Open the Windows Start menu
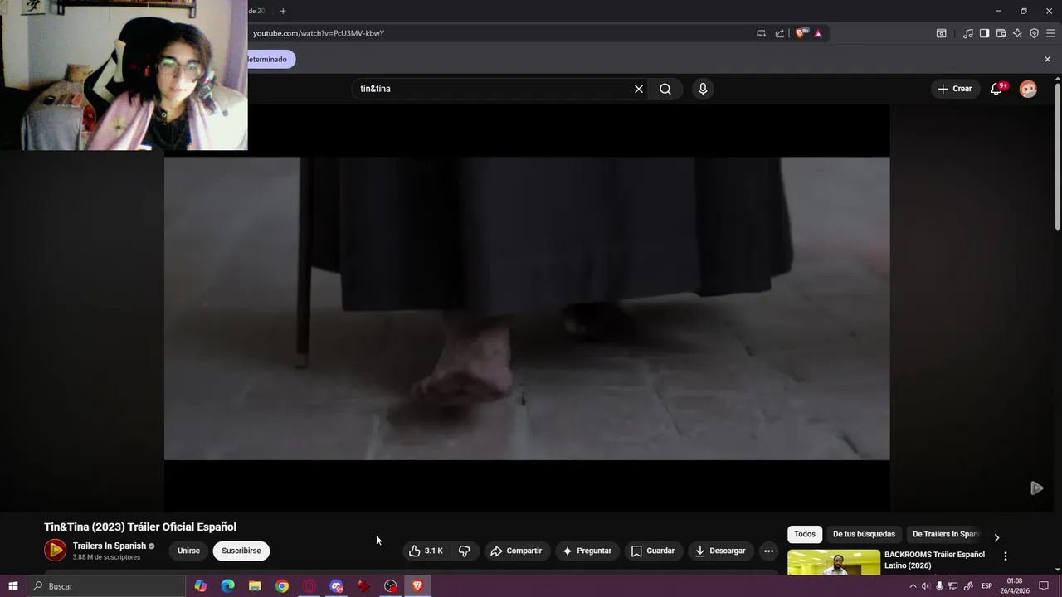1062x597 pixels. [12, 586]
